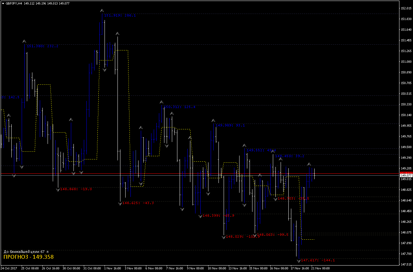413x272 pixels.
Task: Click the blue label 151.380: 232.2
Action: (x=43, y=46)
